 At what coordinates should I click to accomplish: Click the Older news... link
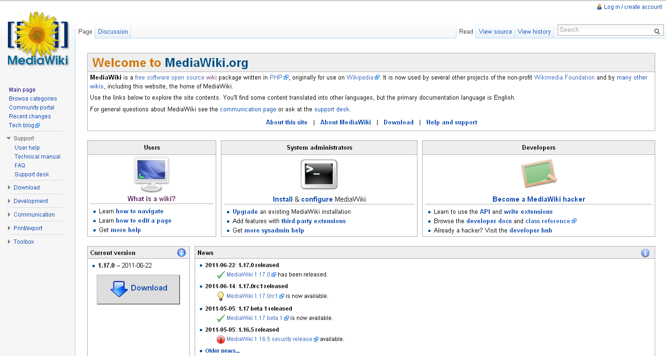[223, 351]
